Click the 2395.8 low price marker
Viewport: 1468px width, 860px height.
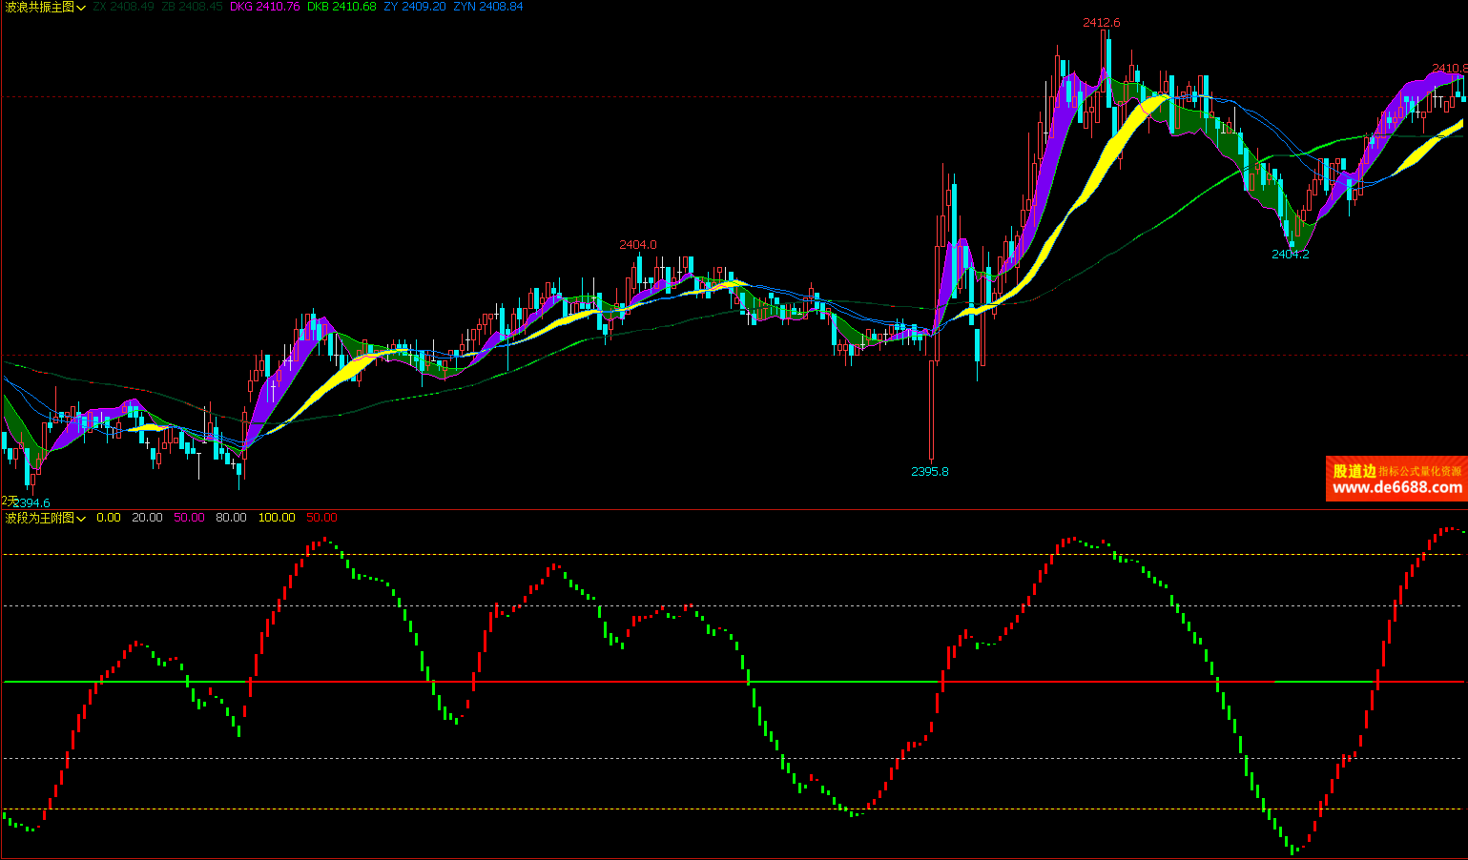(929, 471)
